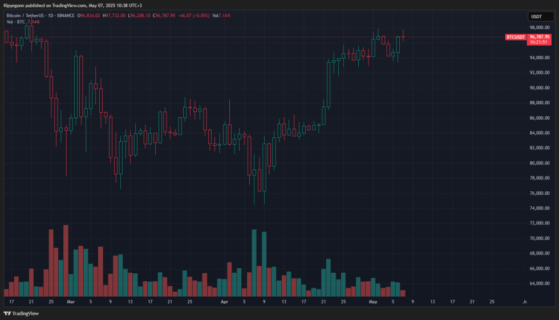Click the 98,000.00 price axis label
Viewport: 559px width, 320px height.
pos(538,27)
